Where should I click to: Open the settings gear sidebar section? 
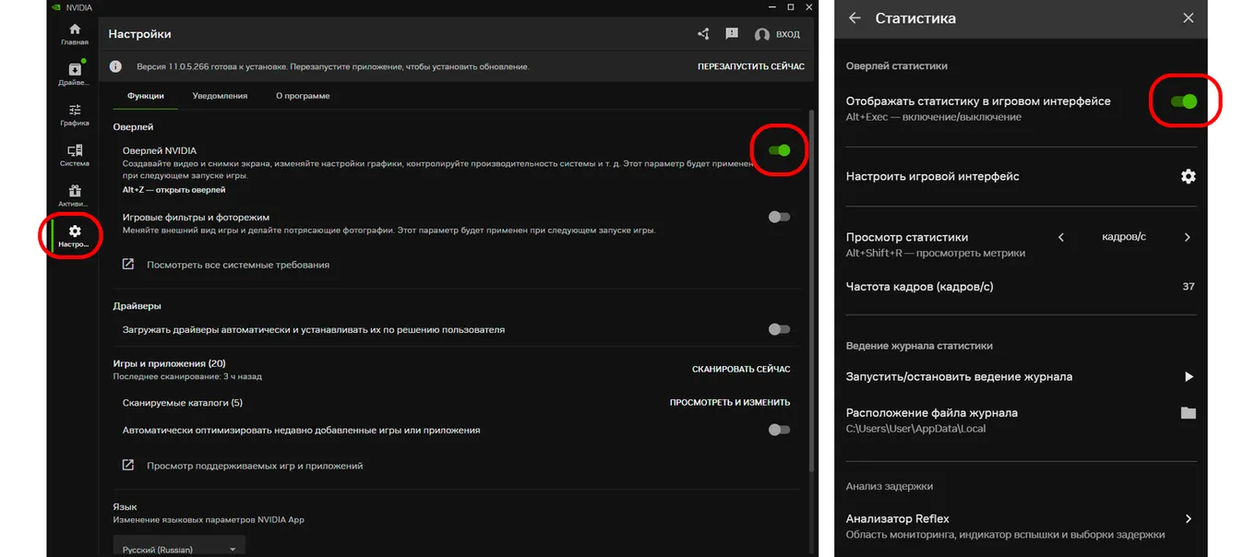[75, 236]
